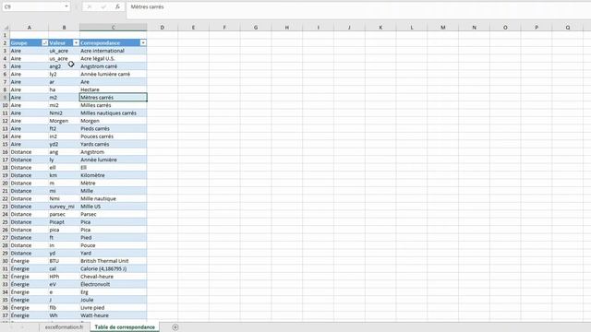Screen dimensions: 591x332
Task: Click the 'Distance' cell in row 16
Action: tap(29, 152)
